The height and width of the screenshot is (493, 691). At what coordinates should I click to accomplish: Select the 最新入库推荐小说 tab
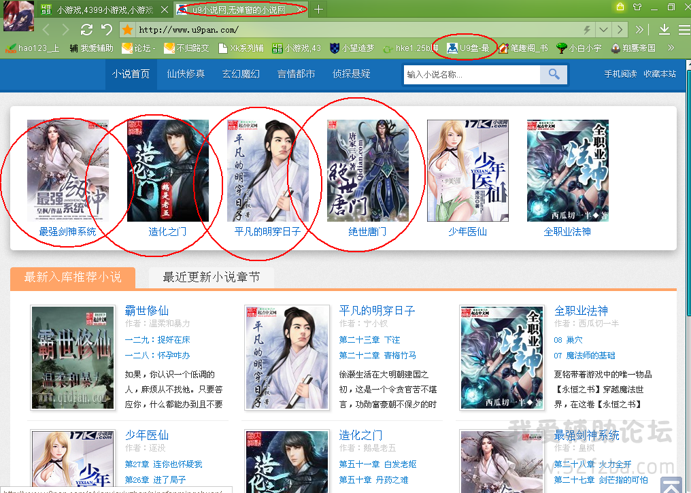coord(73,277)
